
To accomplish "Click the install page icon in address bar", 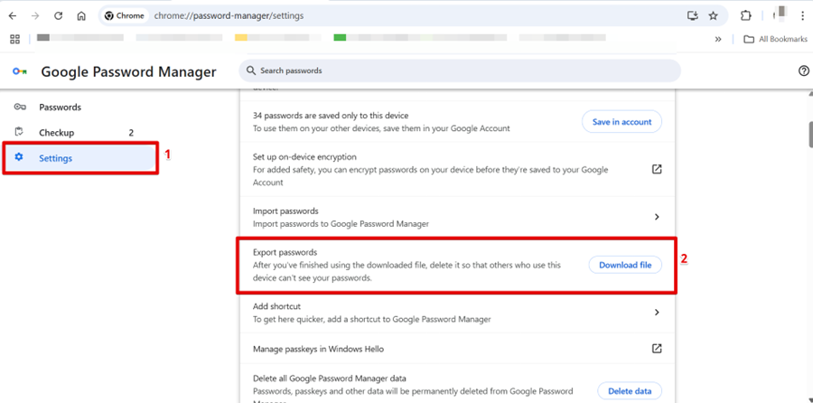I will pos(692,15).
